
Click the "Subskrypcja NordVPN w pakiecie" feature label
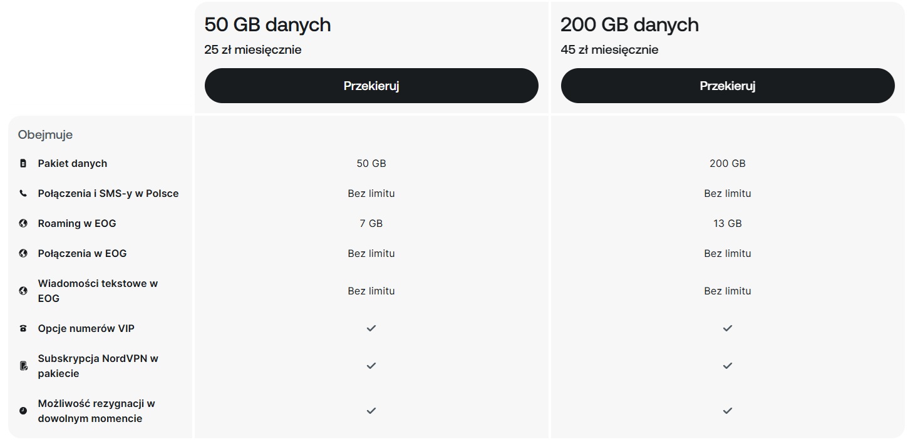[x=98, y=366]
